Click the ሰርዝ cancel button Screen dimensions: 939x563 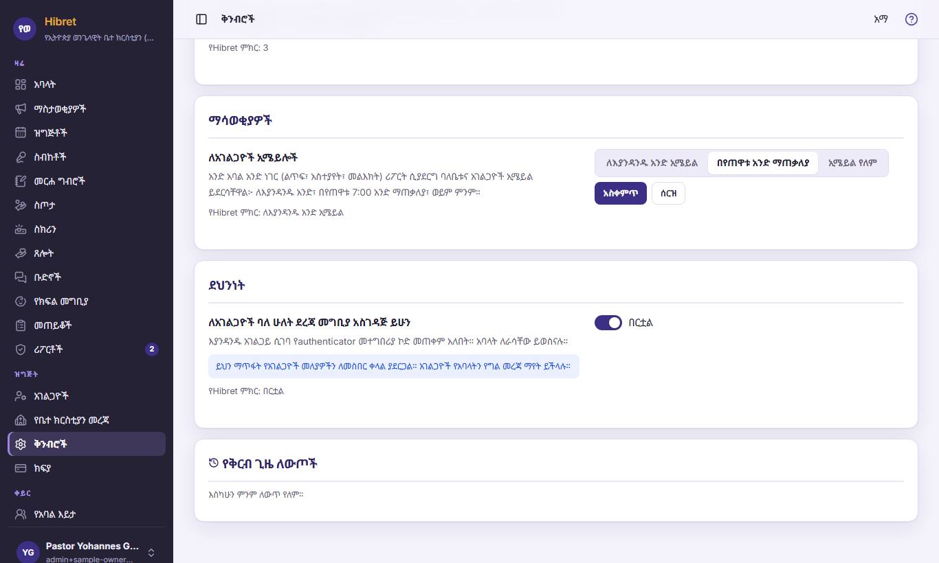pyautogui.click(x=668, y=194)
